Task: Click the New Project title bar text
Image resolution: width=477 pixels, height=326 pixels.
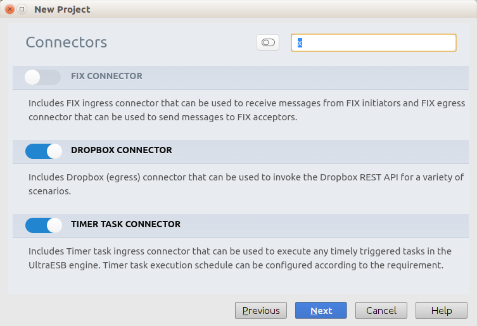Action: (x=62, y=9)
